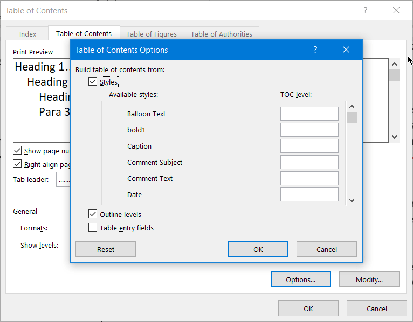This screenshot has height=322, width=413.
Task: Open the Table of Authorities tab
Action: [222, 34]
